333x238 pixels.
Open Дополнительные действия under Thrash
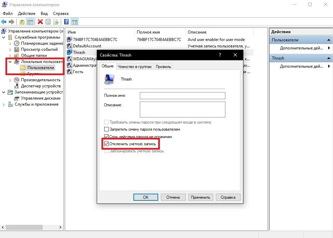(301, 66)
